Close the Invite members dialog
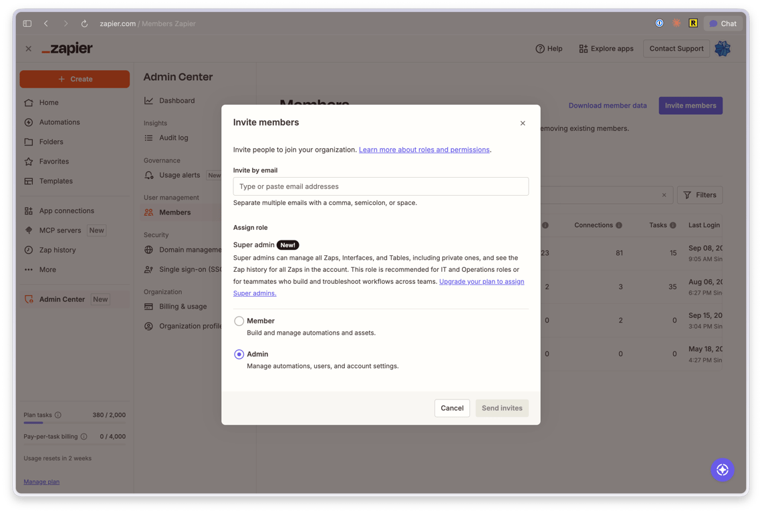The width and height of the screenshot is (762, 513). 523,124
